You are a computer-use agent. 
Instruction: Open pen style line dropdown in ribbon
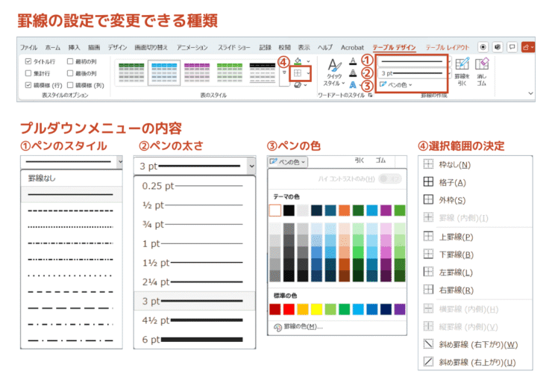(x=414, y=62)
